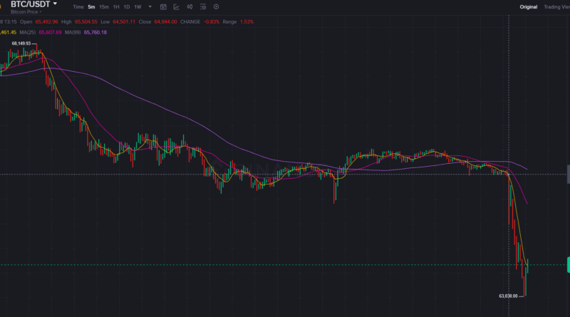Viewport: 570px width, 317px height.
Task: Open the chart display settings list icon
Action: click(x=203, y=7)
